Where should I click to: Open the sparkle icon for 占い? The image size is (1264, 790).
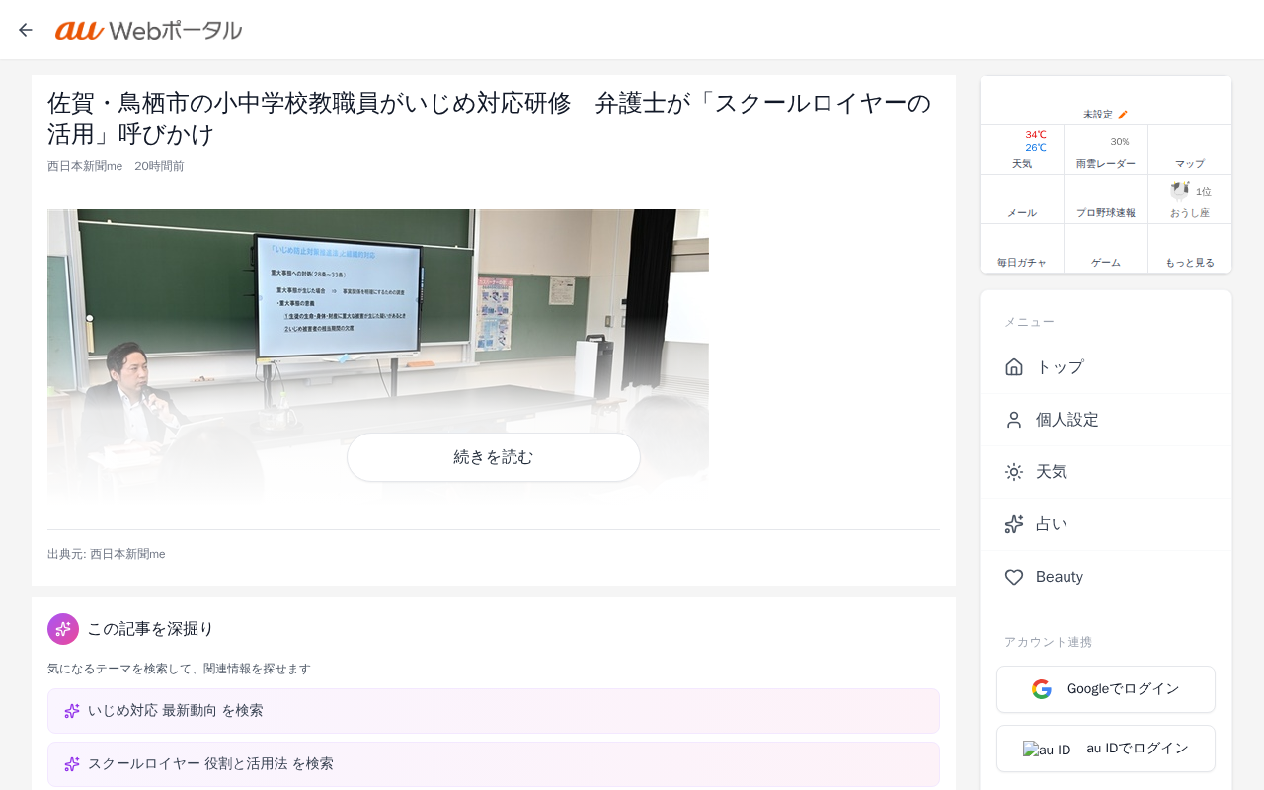(x=1014, y=524)
